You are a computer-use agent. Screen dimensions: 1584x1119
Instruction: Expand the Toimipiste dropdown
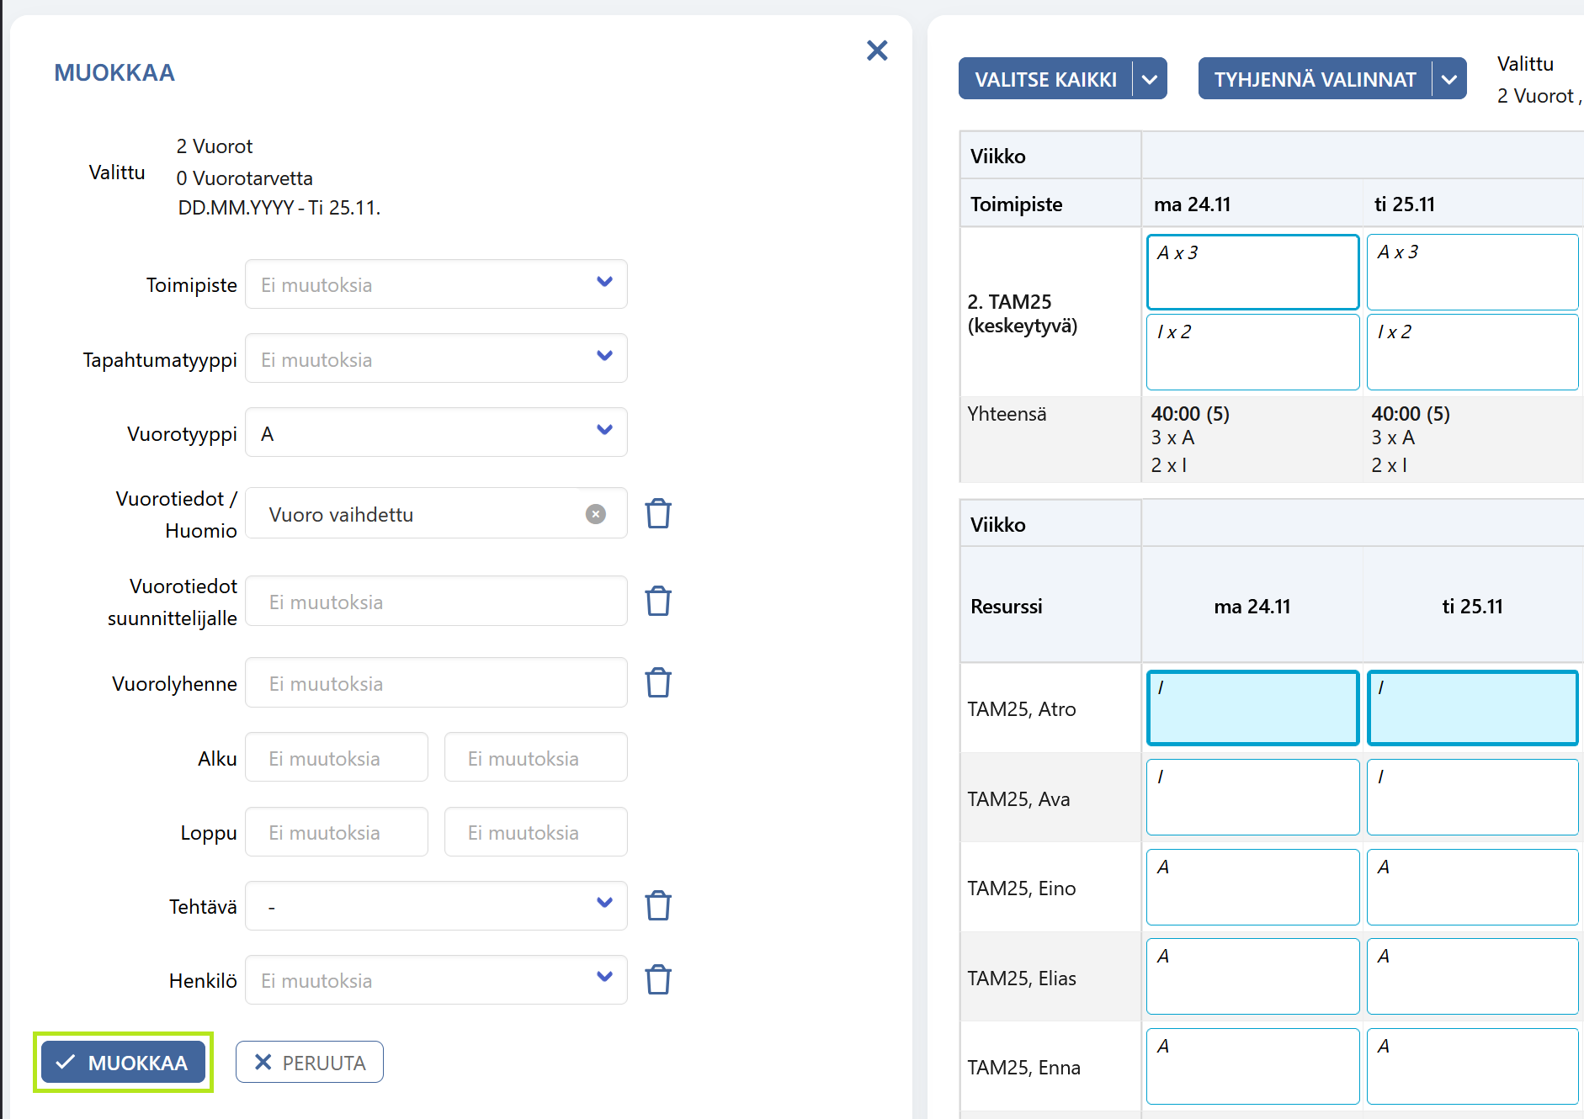(436, 284)
